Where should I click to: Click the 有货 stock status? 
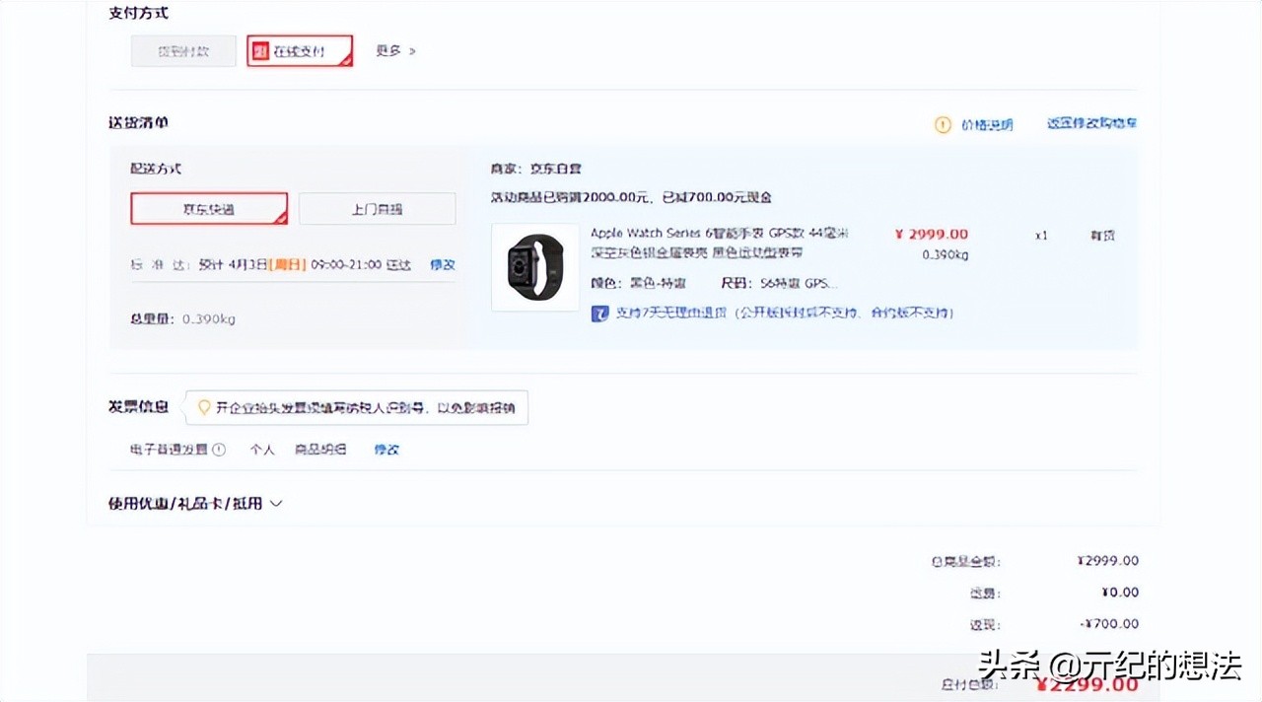pyautogui.click(x=1102, y=237)
